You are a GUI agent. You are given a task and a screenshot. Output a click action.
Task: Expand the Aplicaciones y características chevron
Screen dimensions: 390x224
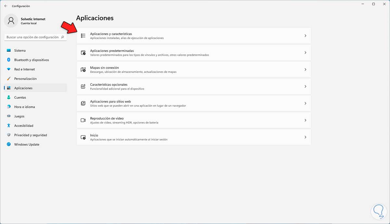coord(305,36)
